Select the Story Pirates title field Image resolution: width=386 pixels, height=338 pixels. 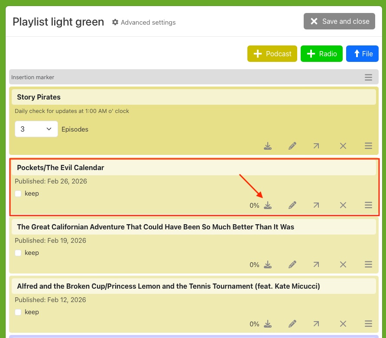(x=194, y=97)
